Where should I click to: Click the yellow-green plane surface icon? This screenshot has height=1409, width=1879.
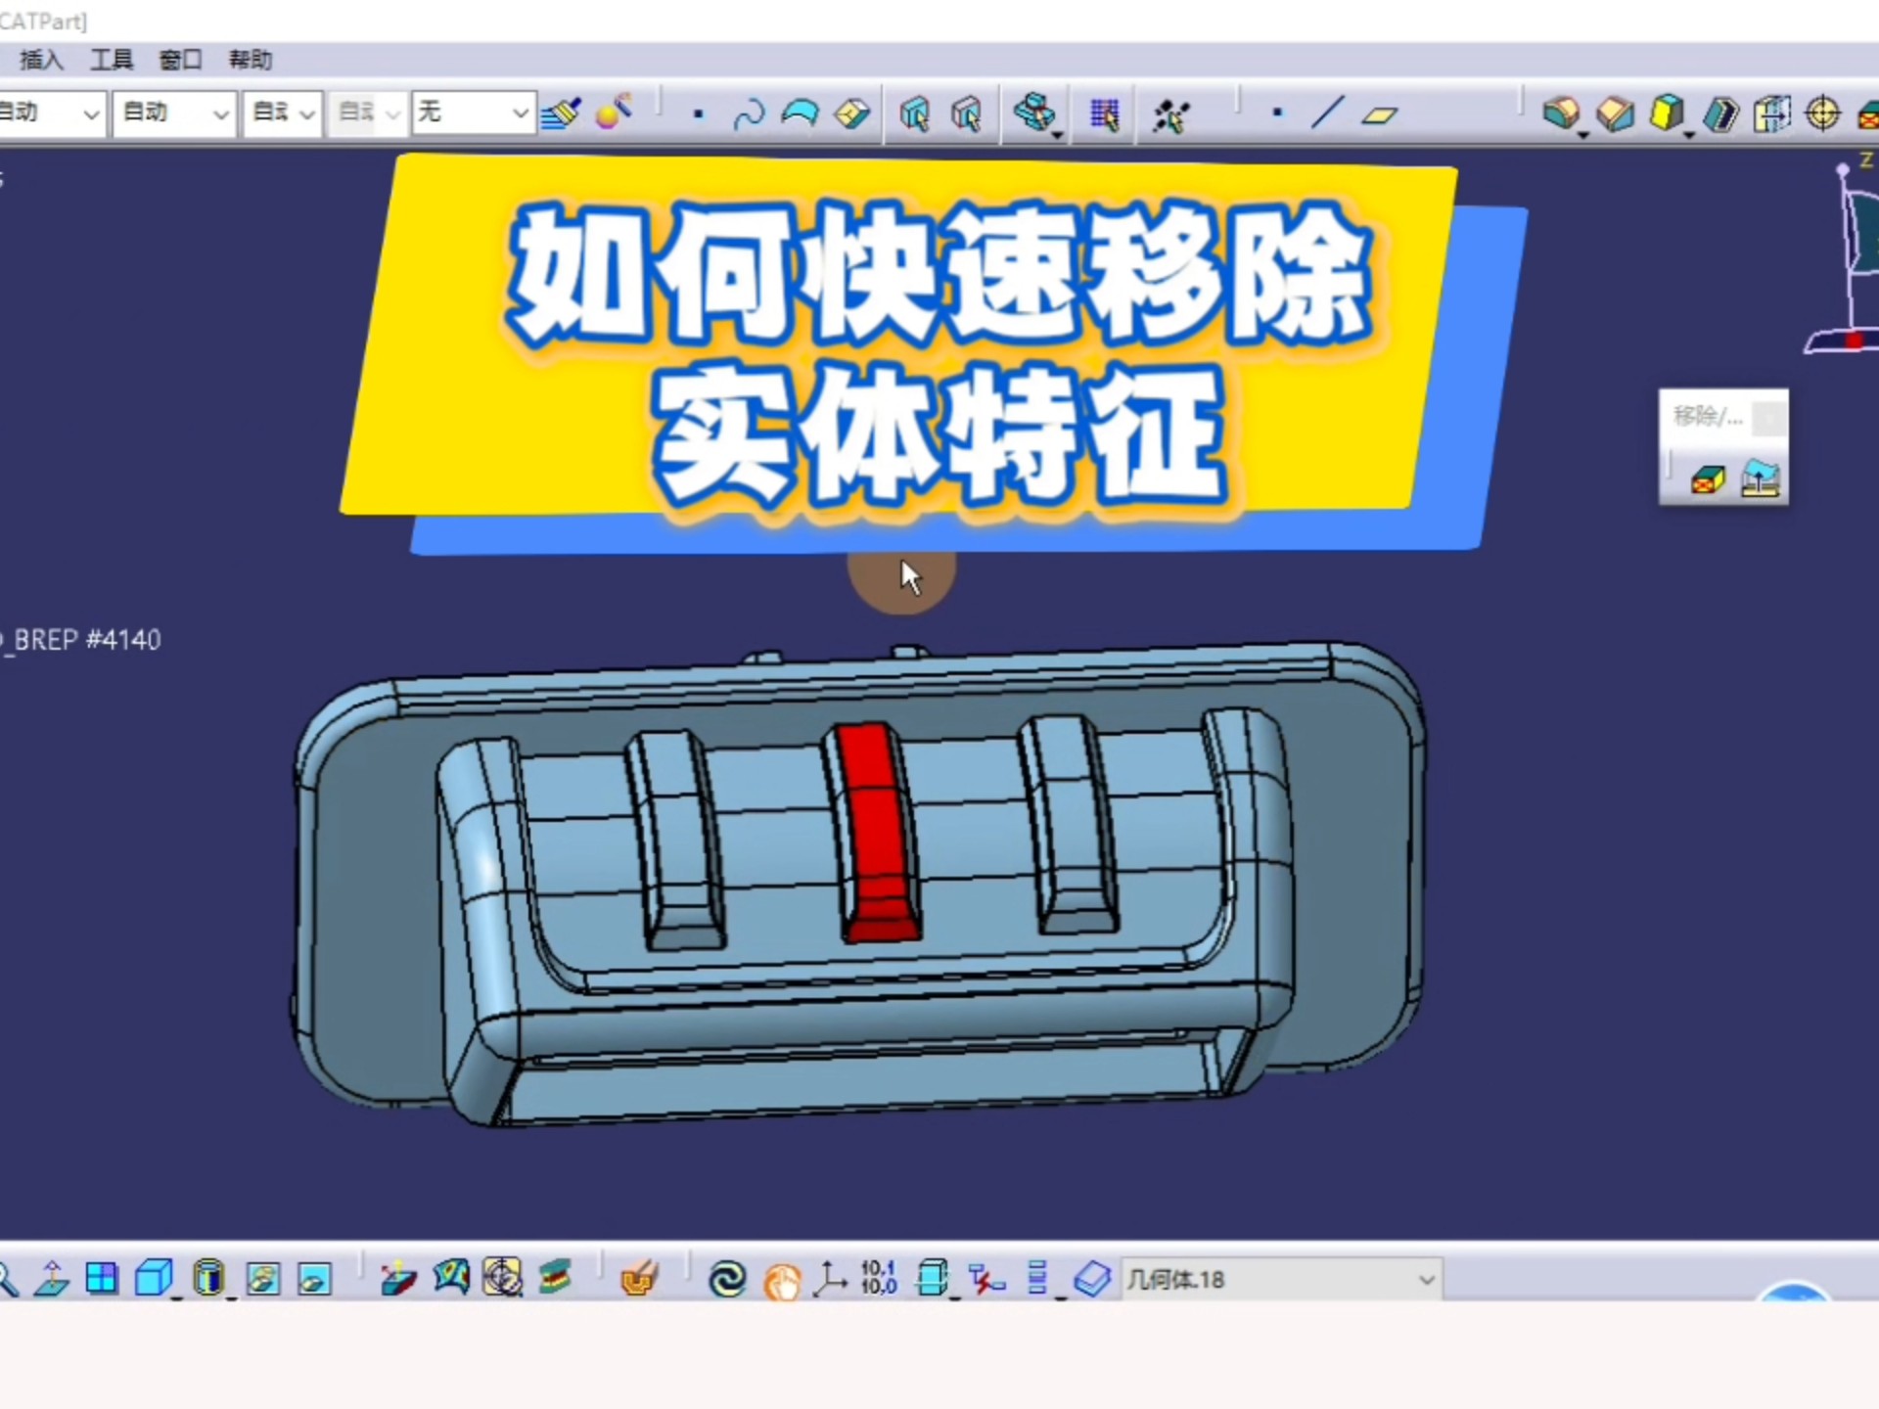click(x=852, y=114)
